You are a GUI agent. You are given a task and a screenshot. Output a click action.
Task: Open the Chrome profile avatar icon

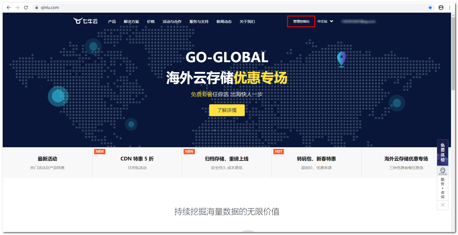[441, 8]
